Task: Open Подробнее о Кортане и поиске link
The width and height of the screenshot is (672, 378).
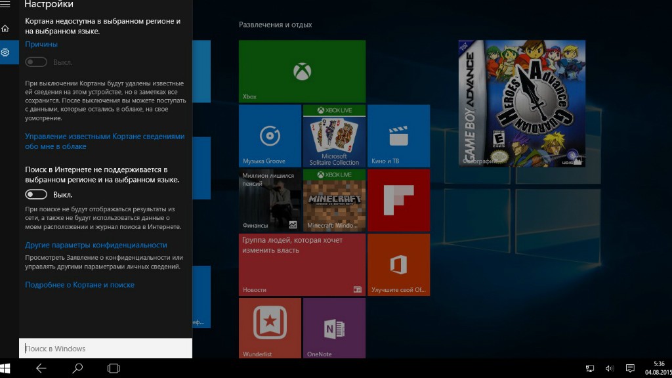Action: click(x=79, y=285)
